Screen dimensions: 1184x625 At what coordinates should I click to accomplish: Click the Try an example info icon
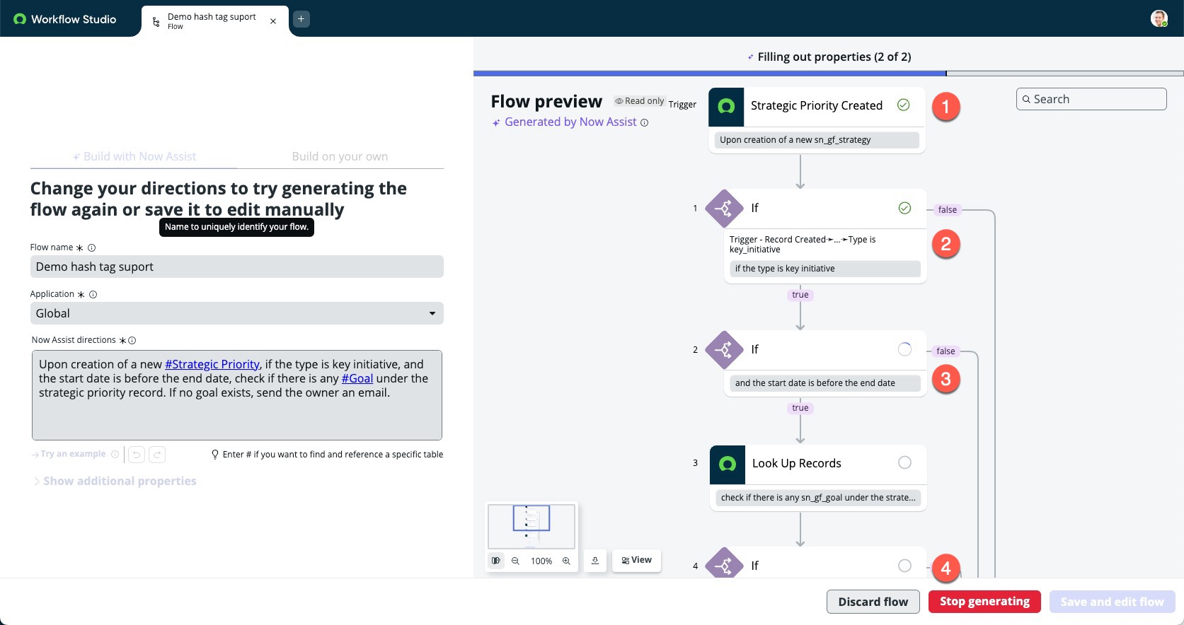click(115, 454)
